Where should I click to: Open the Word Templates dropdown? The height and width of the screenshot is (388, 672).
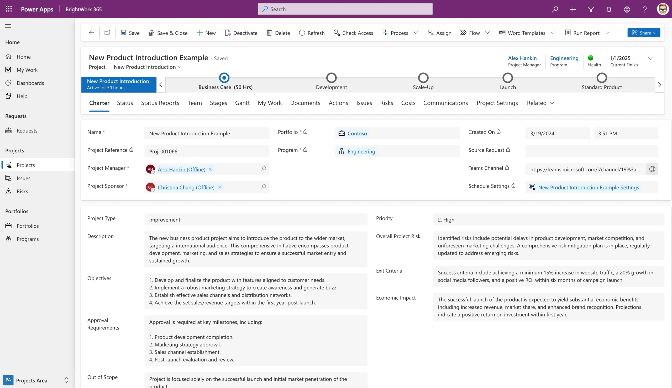(x=553, y=33)
